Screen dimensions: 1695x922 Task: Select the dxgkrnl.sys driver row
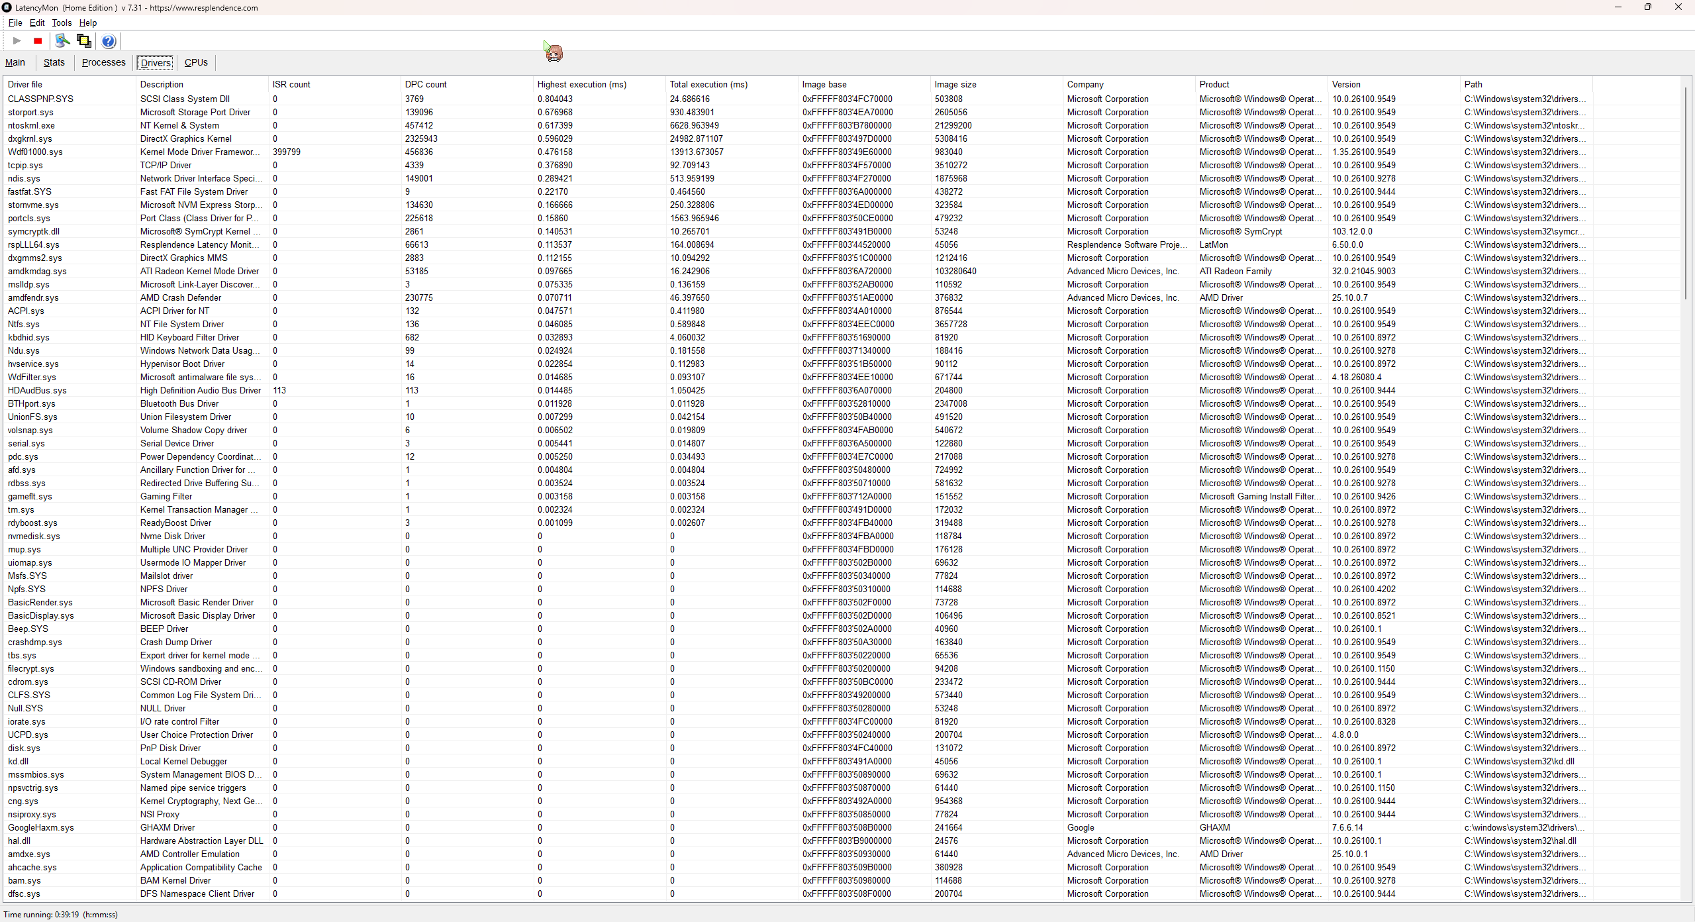click(x=841, y=138)
